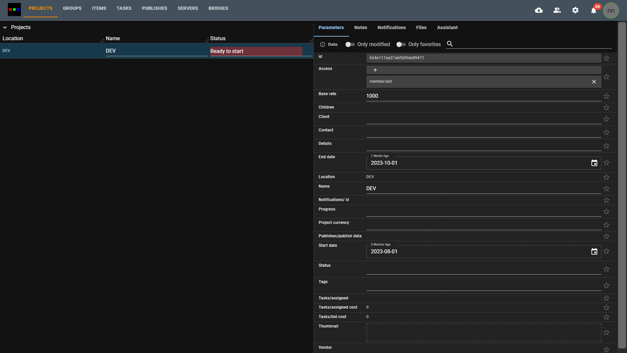Remove member.bot from Access list

coord(594,82)
